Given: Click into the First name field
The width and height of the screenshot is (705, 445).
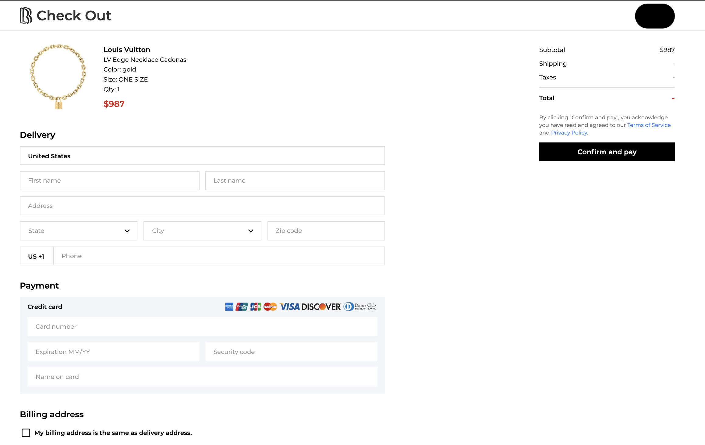Looking at the screenshot, I should point(110,180).
